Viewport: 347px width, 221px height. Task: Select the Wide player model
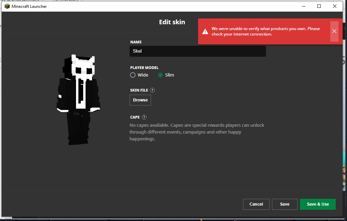pos(139,75)
